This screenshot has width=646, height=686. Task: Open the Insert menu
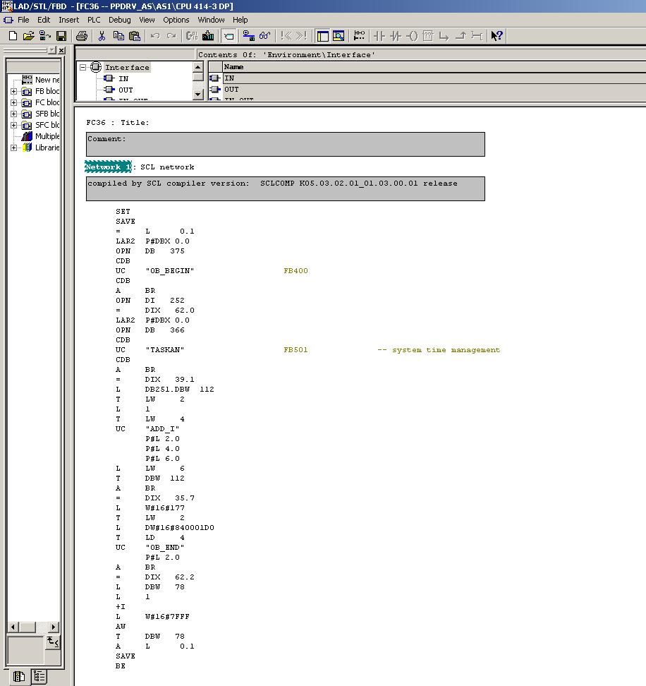pyautogui.click(x=69, y=20)
